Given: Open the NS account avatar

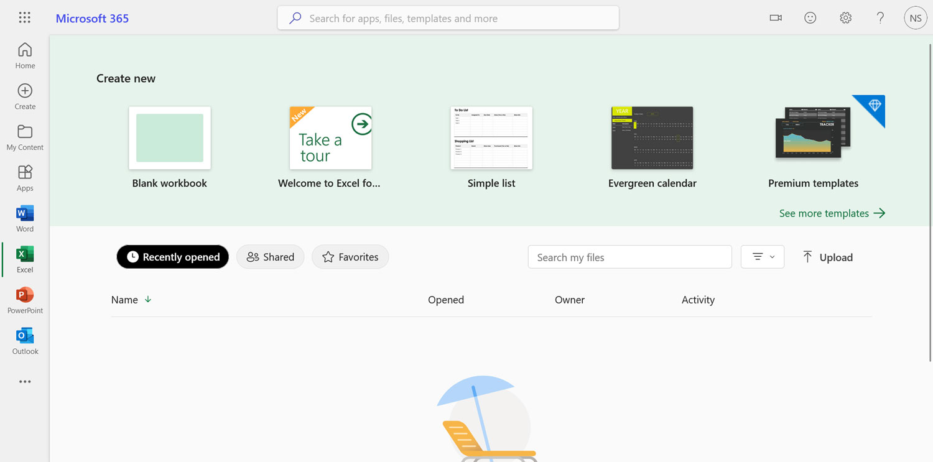Looking at the screenshot, I should (916, 18).
